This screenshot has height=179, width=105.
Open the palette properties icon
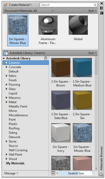[101, 13]
